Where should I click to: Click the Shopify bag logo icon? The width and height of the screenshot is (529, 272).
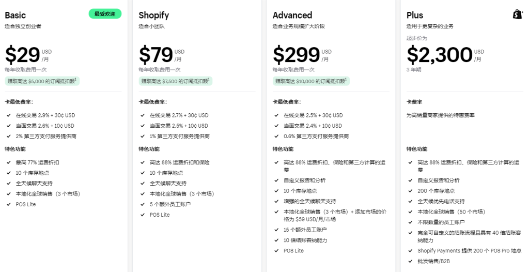[x=518, y=14]
